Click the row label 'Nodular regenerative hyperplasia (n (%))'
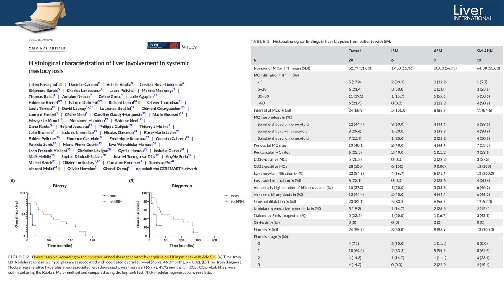 (287, 208)
